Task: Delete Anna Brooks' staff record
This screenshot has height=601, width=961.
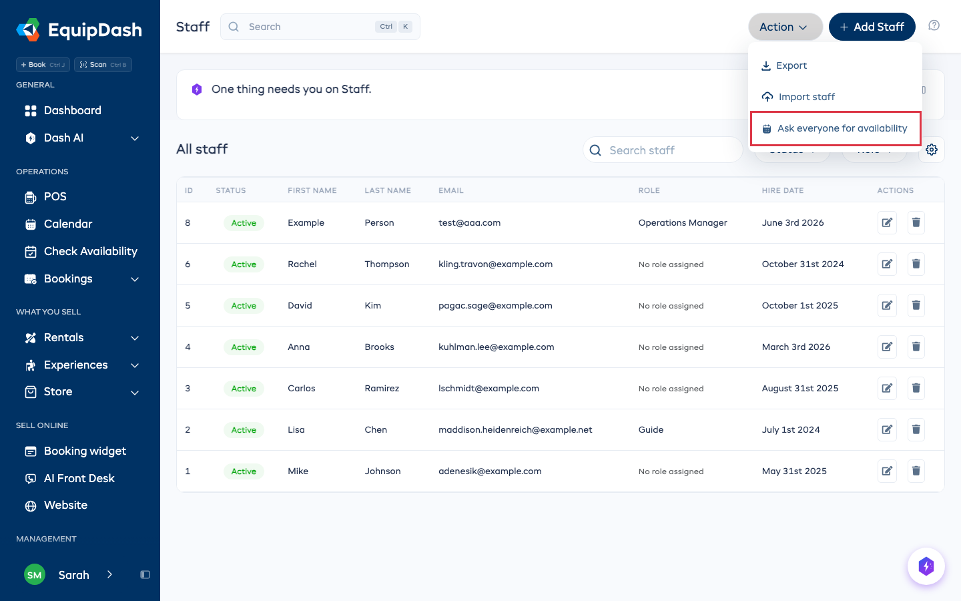Action: point(916,347)
